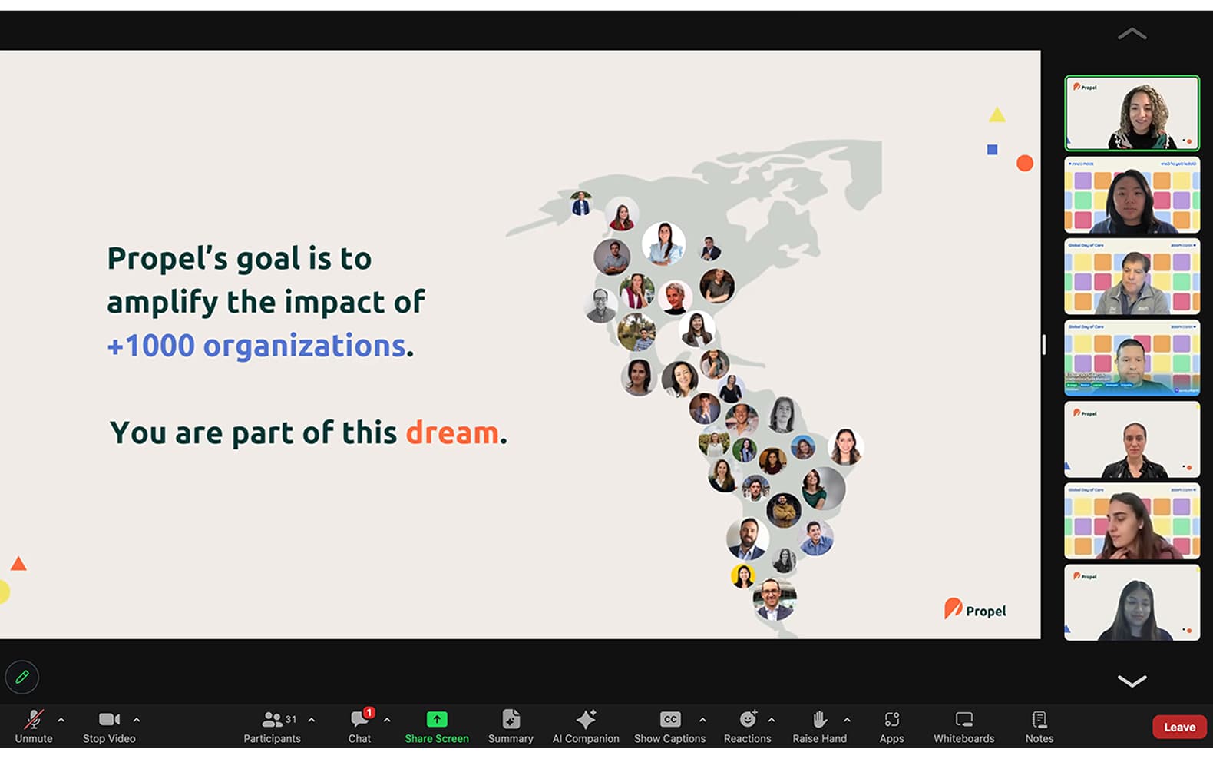
Task: Raise your hand in the meeting
Action: [819, 727]
